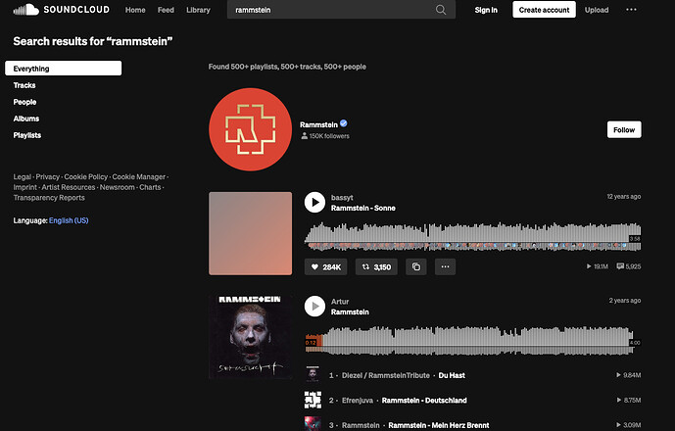Click the SoundCloud logo
Viewport: 675px width, 431px height.
pos(62,10)
